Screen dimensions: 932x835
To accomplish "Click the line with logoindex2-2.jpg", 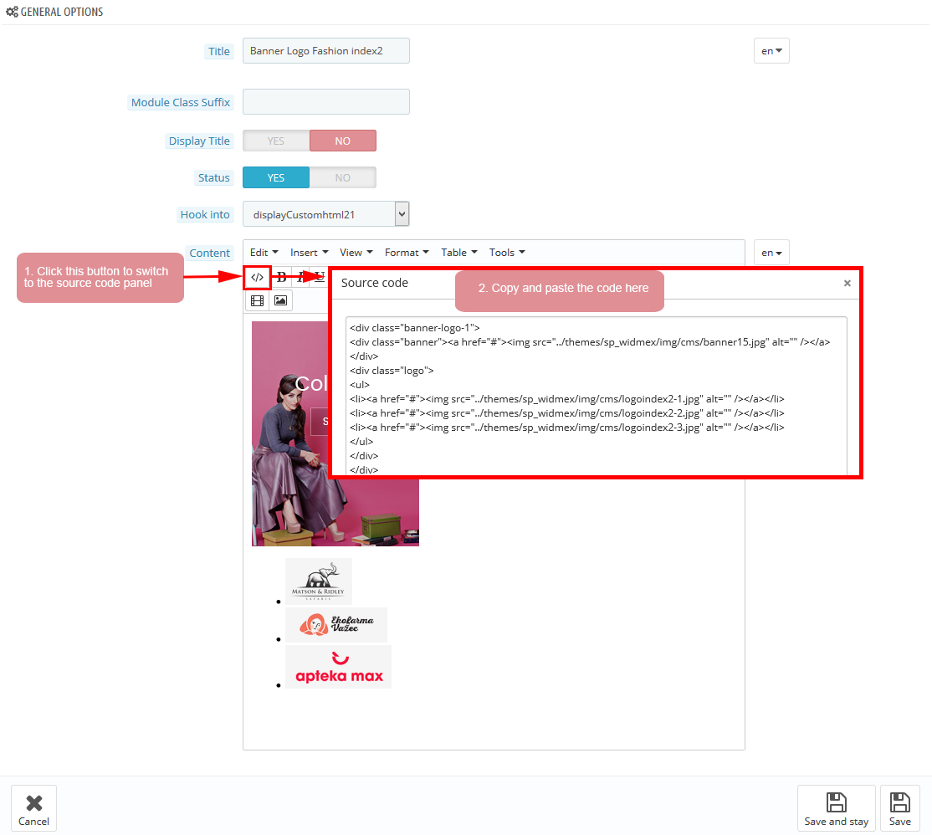I will point(567,413).
